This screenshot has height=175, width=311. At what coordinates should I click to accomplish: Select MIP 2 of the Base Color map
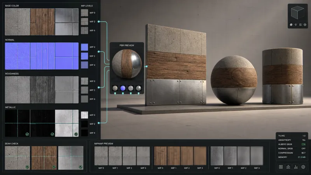(84, 22)
